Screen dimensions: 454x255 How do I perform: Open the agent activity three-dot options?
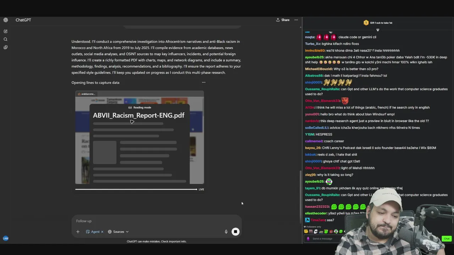pyautogui.click(x=204, y=83)
